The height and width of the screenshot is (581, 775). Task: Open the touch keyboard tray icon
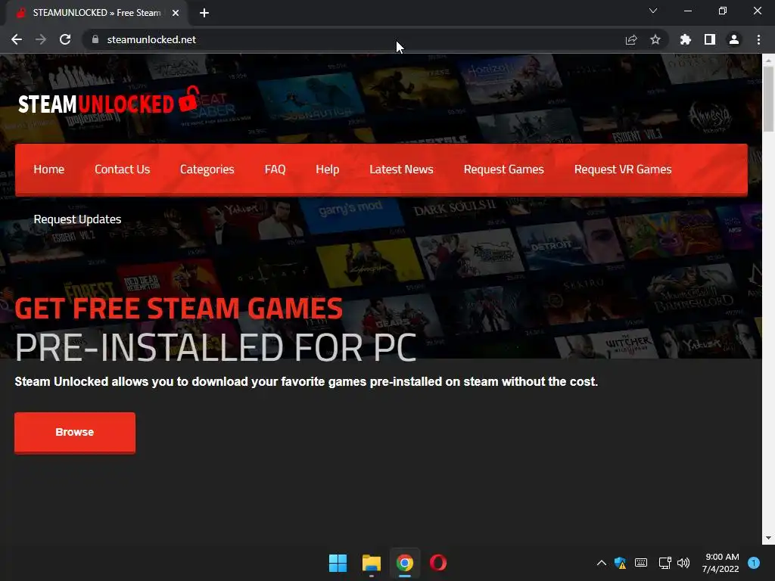coord(641,563)
